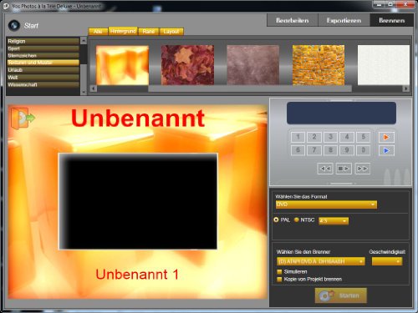Click category list scroll up arrow

click(84, 41)
